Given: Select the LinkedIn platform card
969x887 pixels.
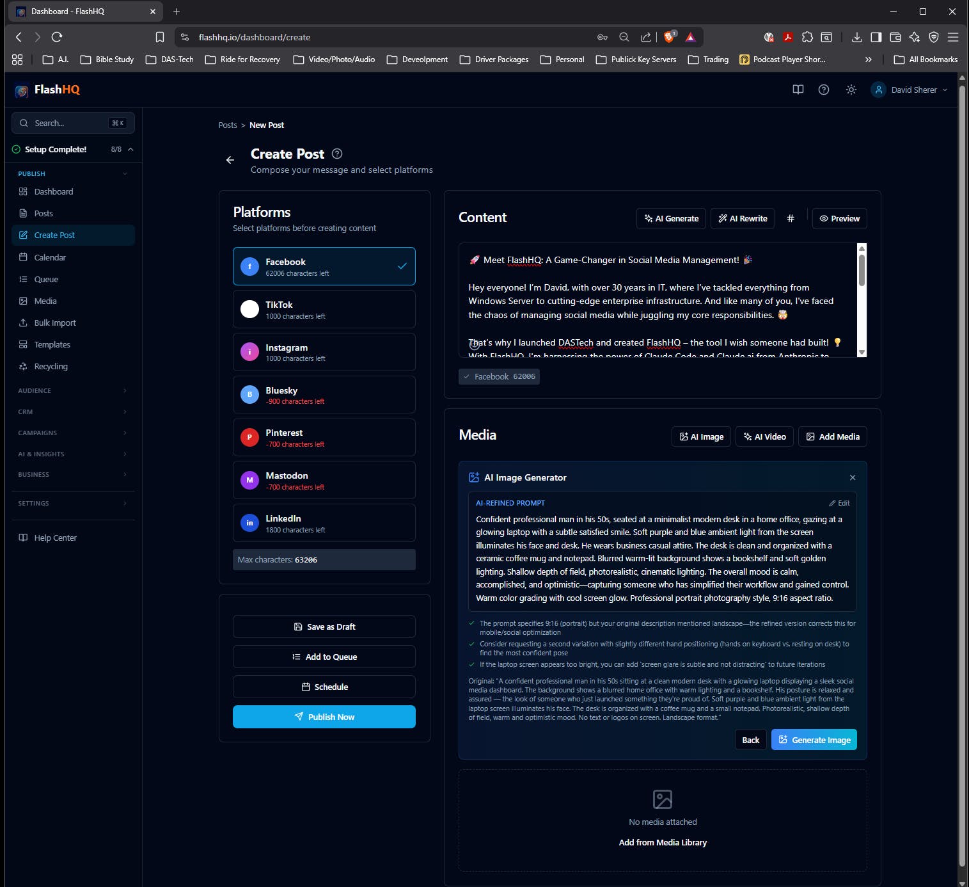Looking at the screenshot, I should pos(324,523).
